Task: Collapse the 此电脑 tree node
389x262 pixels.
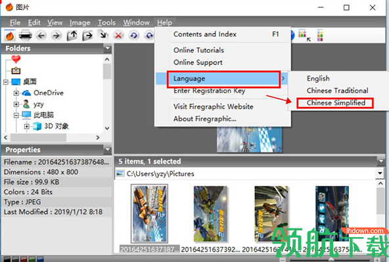Action: tap(16, 115)
